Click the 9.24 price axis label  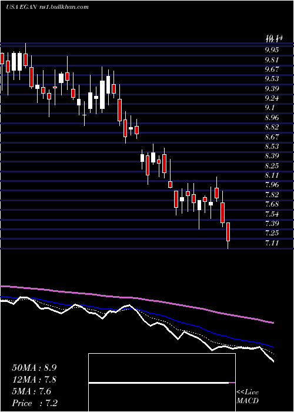[x=272, y=98]
